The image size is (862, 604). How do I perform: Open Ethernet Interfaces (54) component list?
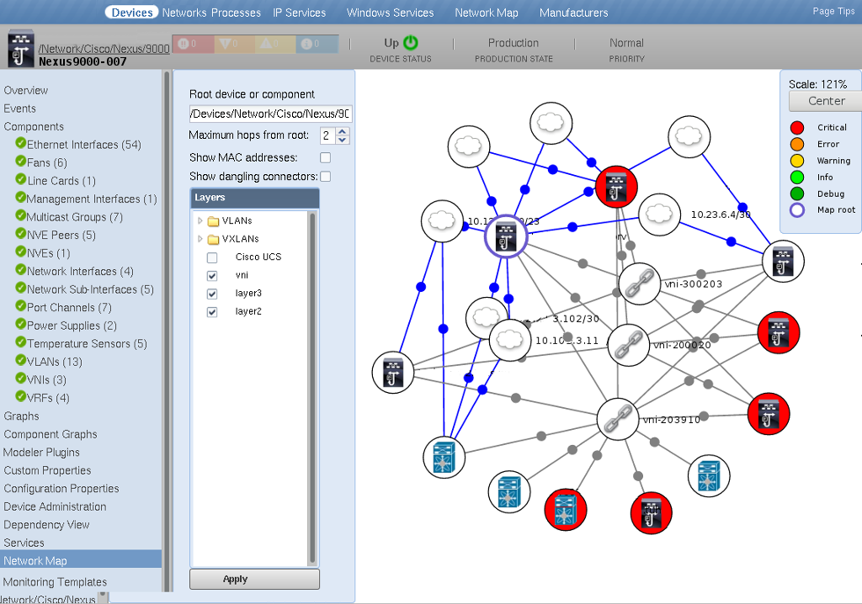(84, 145)
